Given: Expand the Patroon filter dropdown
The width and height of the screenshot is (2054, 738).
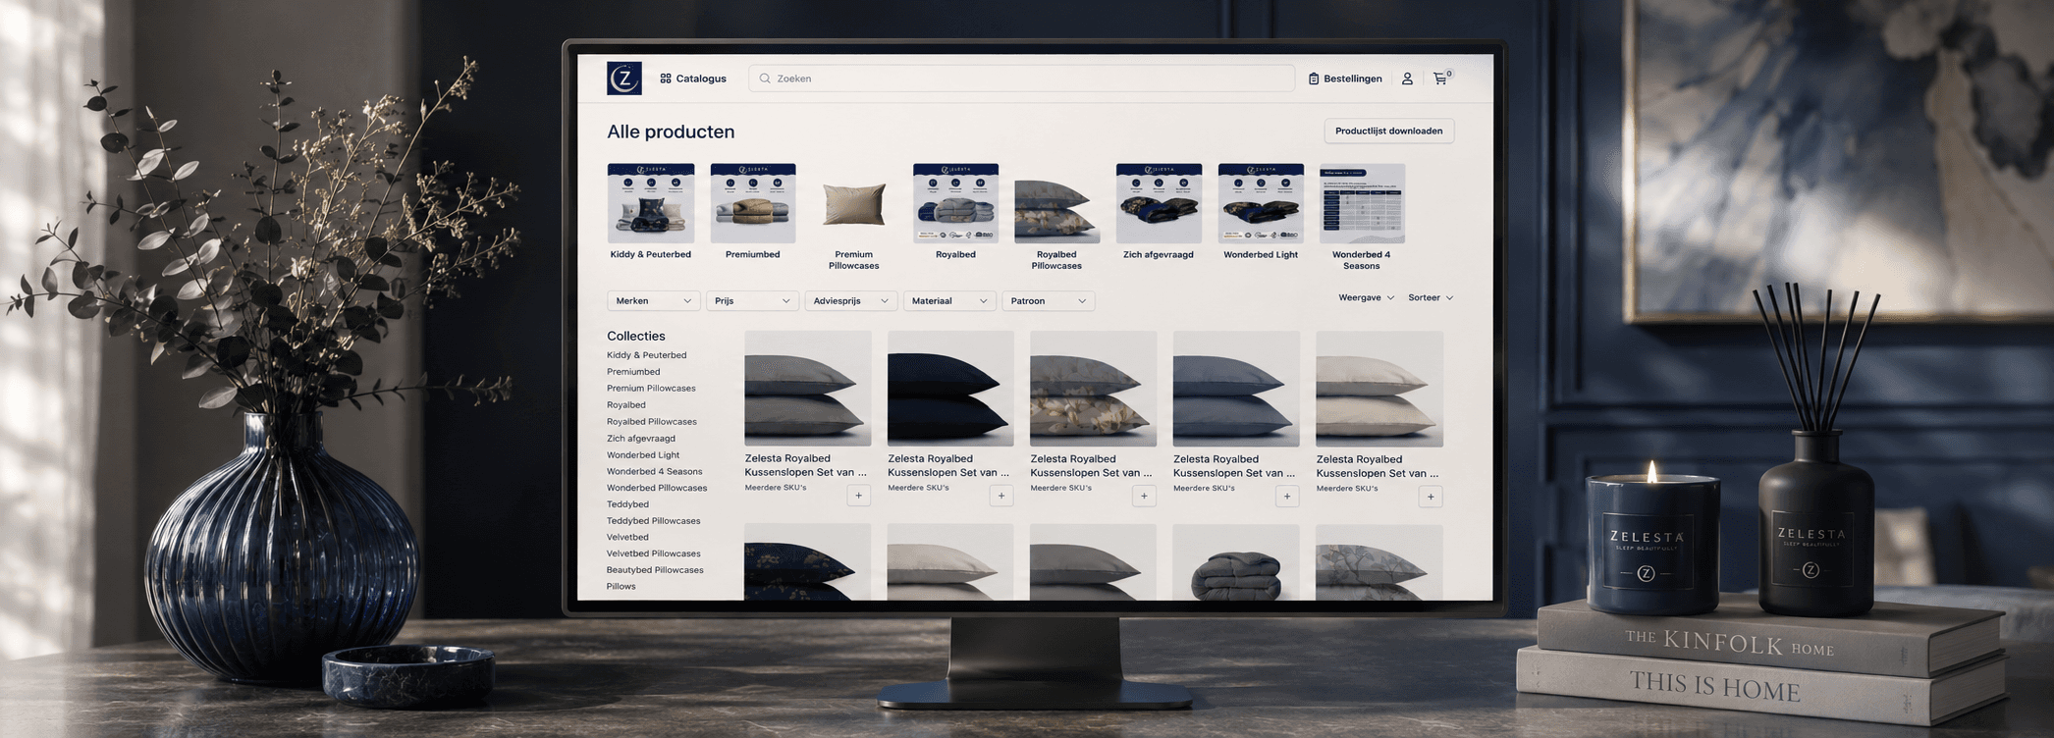Looking at the screenshot, I should coord(1049,301).
